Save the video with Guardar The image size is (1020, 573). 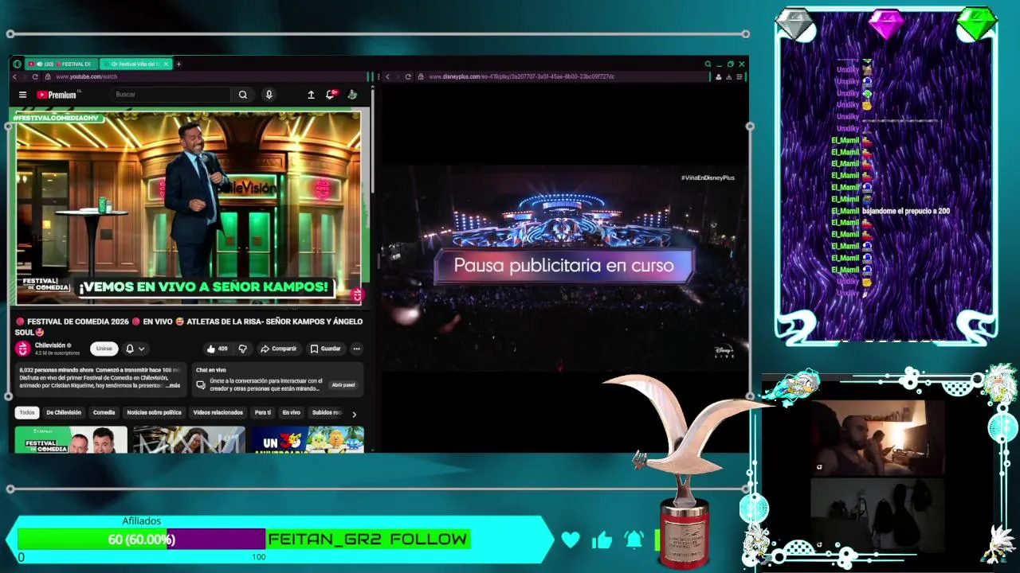tap(325, 349)
